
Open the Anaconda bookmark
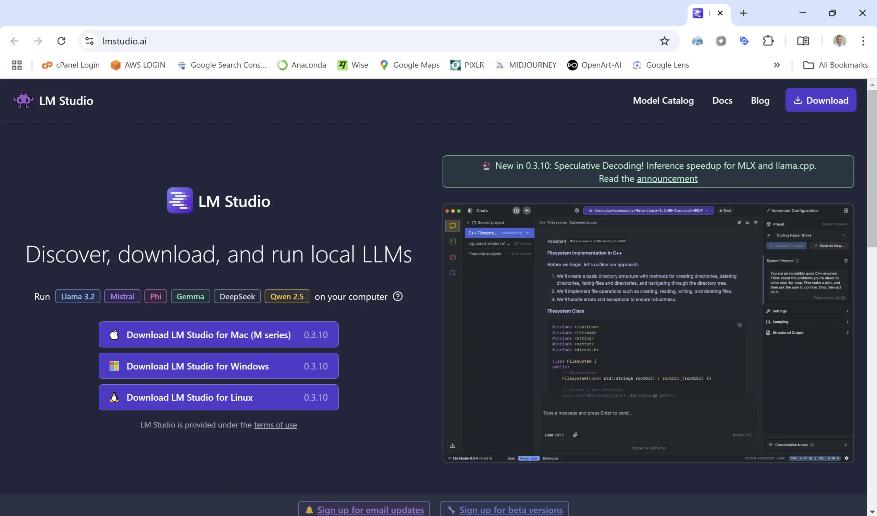click(x=301, y=65)
